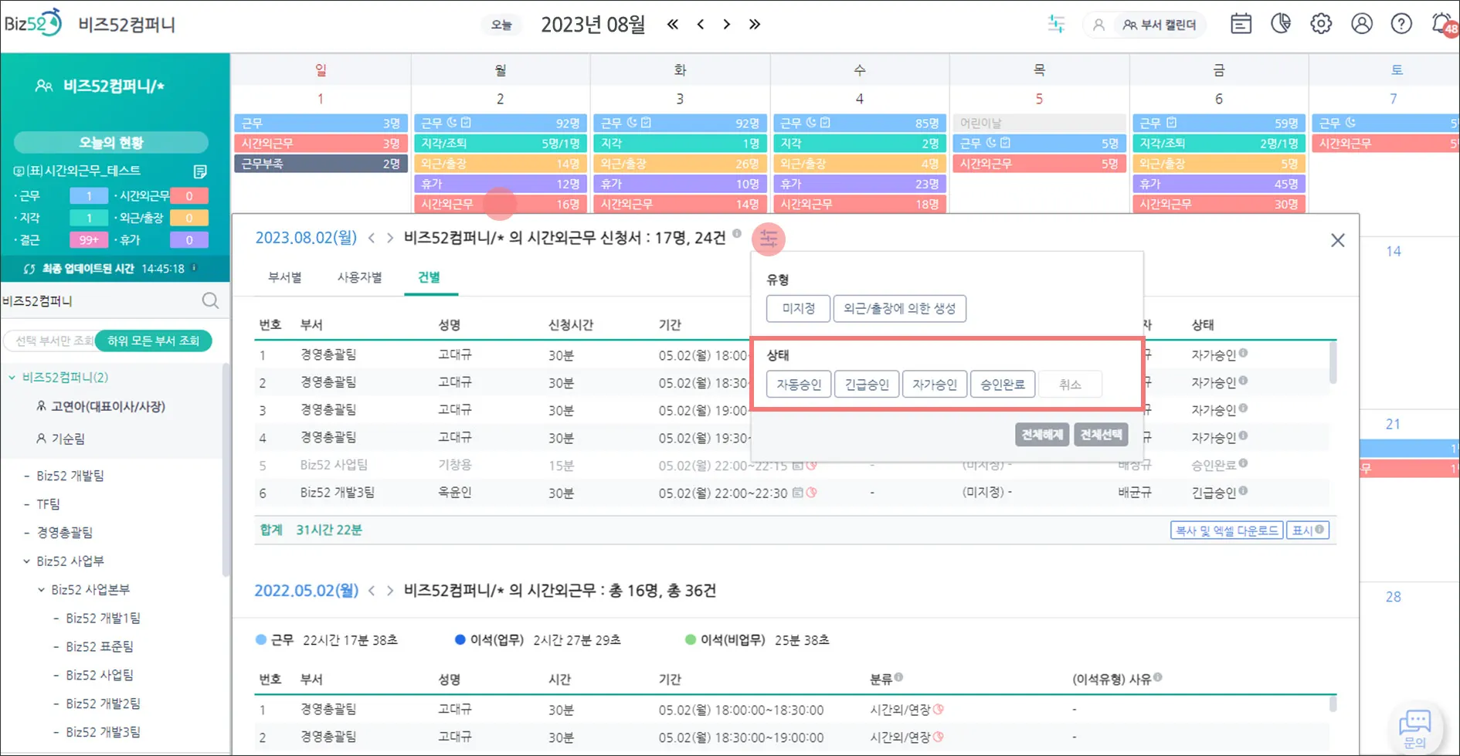Select the 하위 모든 부서 조회 option

pos(153,341)
